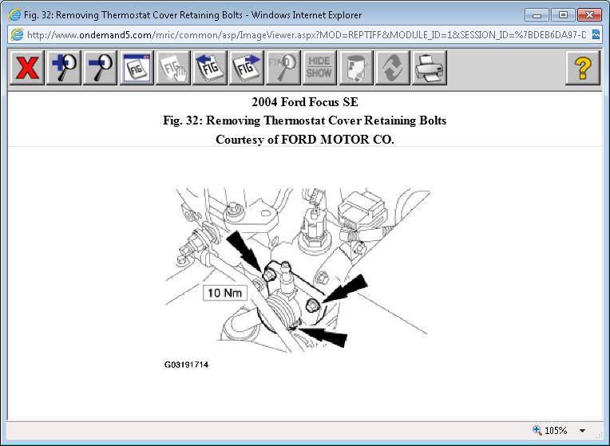
Task: Go to previous figure with left arrow
Action: 210,68
